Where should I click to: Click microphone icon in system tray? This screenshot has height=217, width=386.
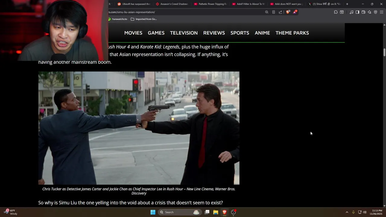pos(353,212)
